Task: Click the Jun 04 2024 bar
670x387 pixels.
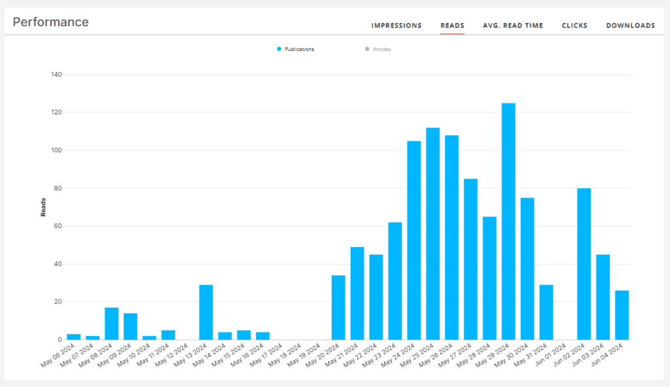Action: click(622, 314)
